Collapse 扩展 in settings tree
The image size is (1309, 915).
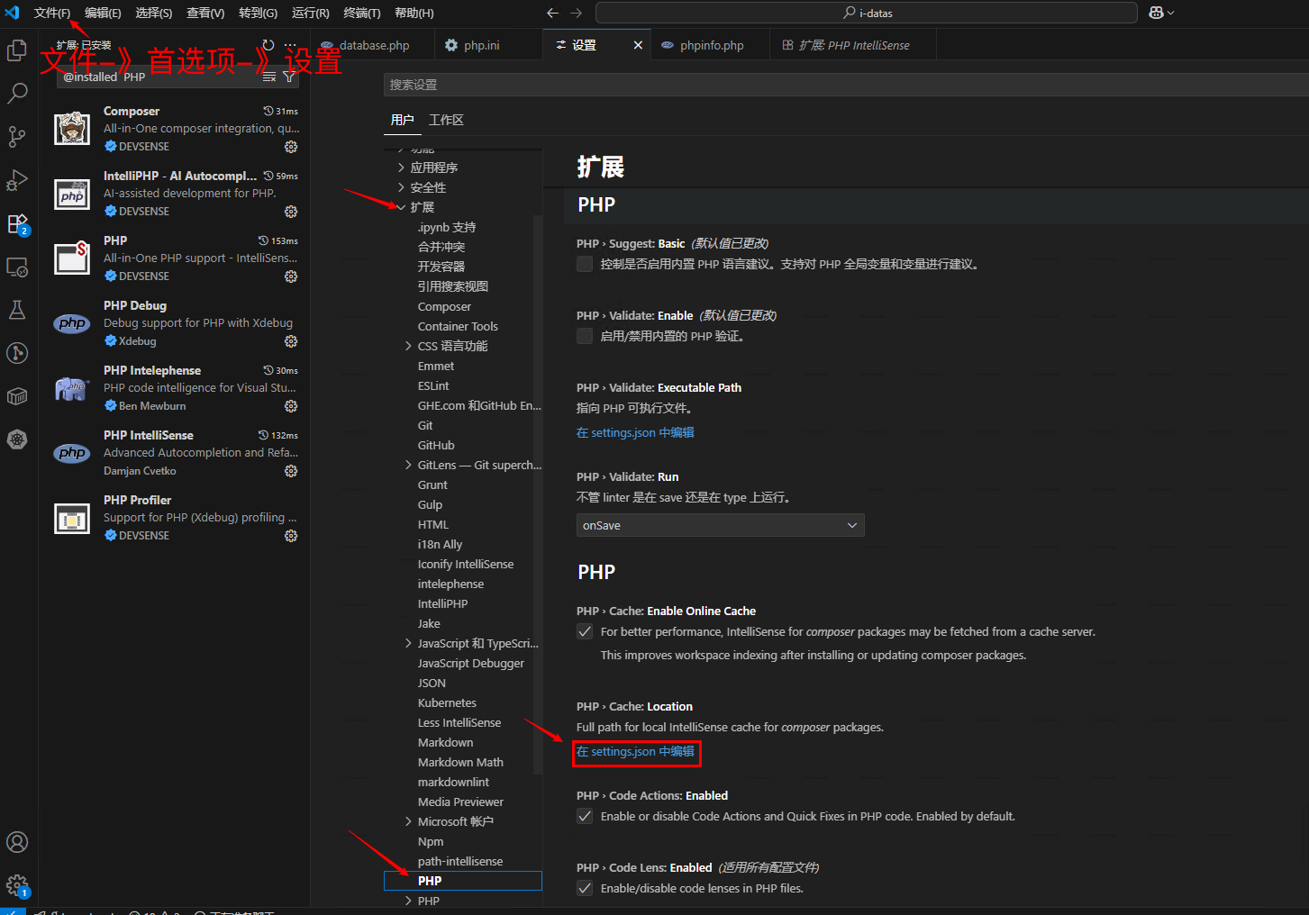(x=401, y=207)
